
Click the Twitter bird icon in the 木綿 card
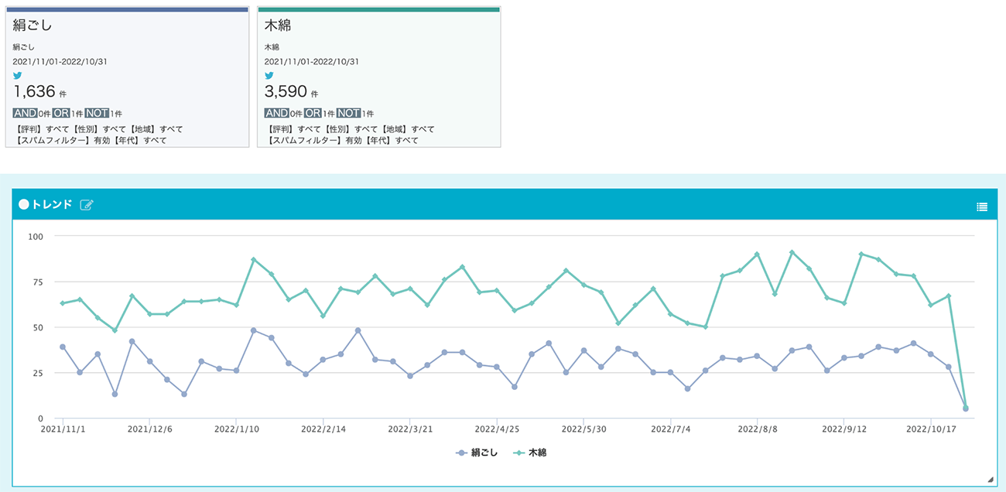269,76
